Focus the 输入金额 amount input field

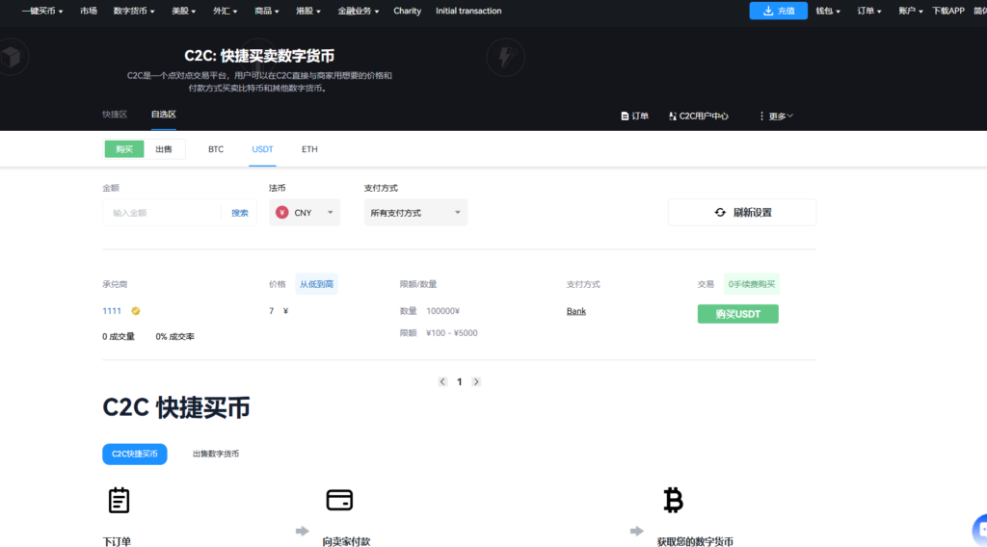click(162, 213)
